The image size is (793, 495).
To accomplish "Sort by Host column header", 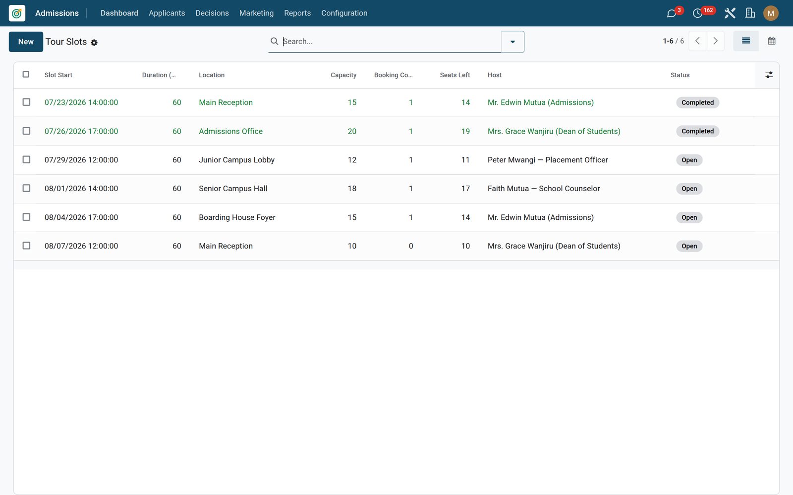I will point(495,75).
